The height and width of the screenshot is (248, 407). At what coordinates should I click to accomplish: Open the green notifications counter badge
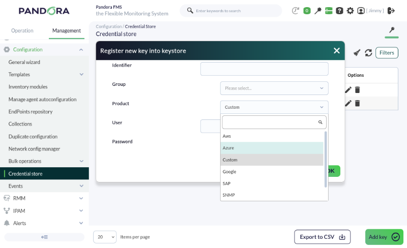tap(307, 11)
